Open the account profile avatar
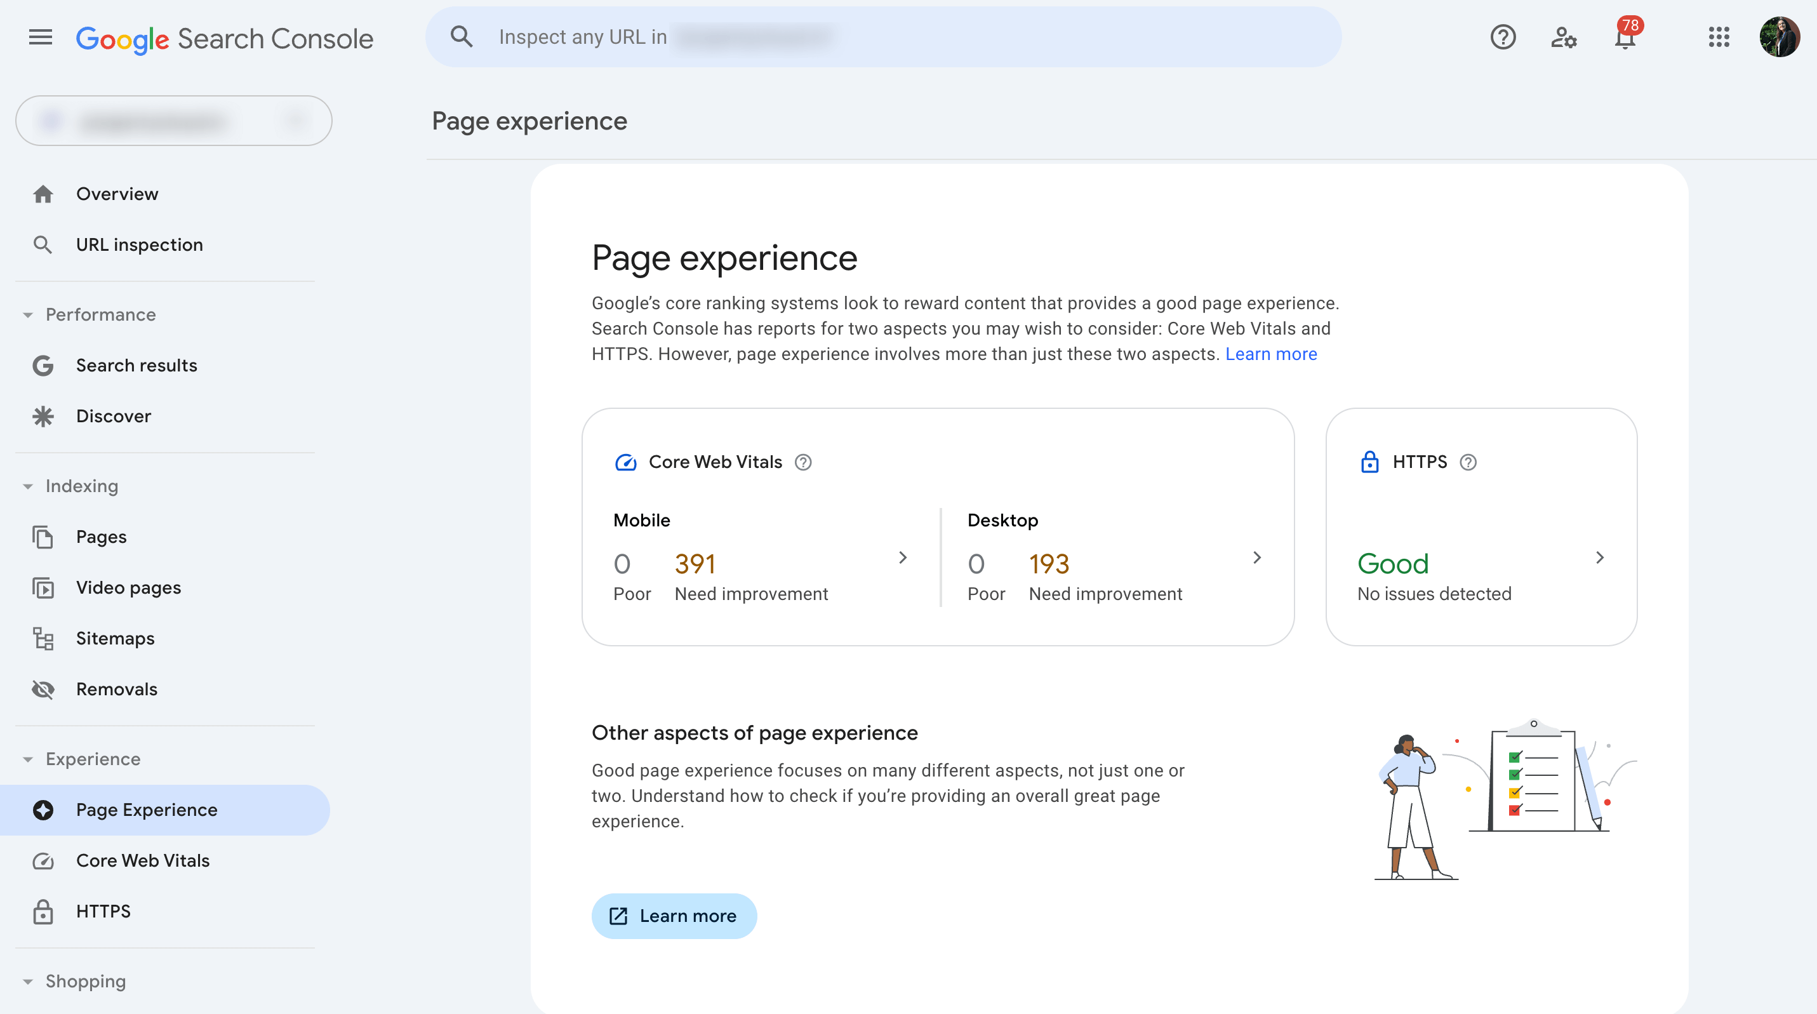This screenshot has width=1817, height=1014. (1779, 37)
